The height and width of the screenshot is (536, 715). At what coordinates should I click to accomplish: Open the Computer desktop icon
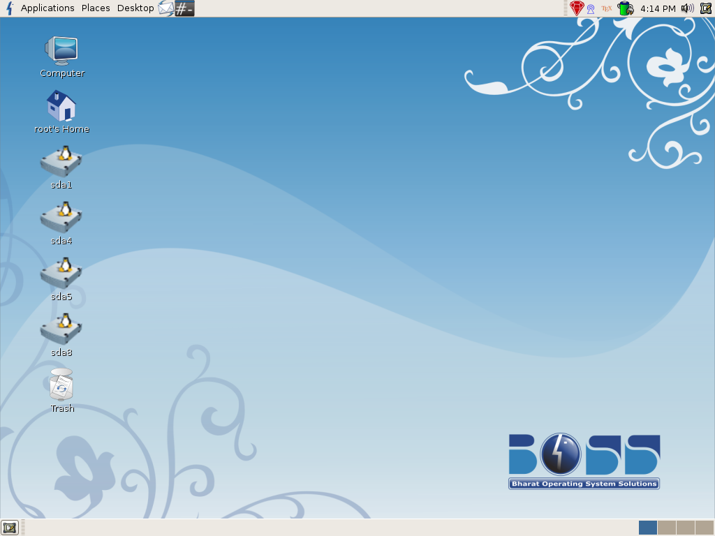pyautogui.click(x=61, y=51)
